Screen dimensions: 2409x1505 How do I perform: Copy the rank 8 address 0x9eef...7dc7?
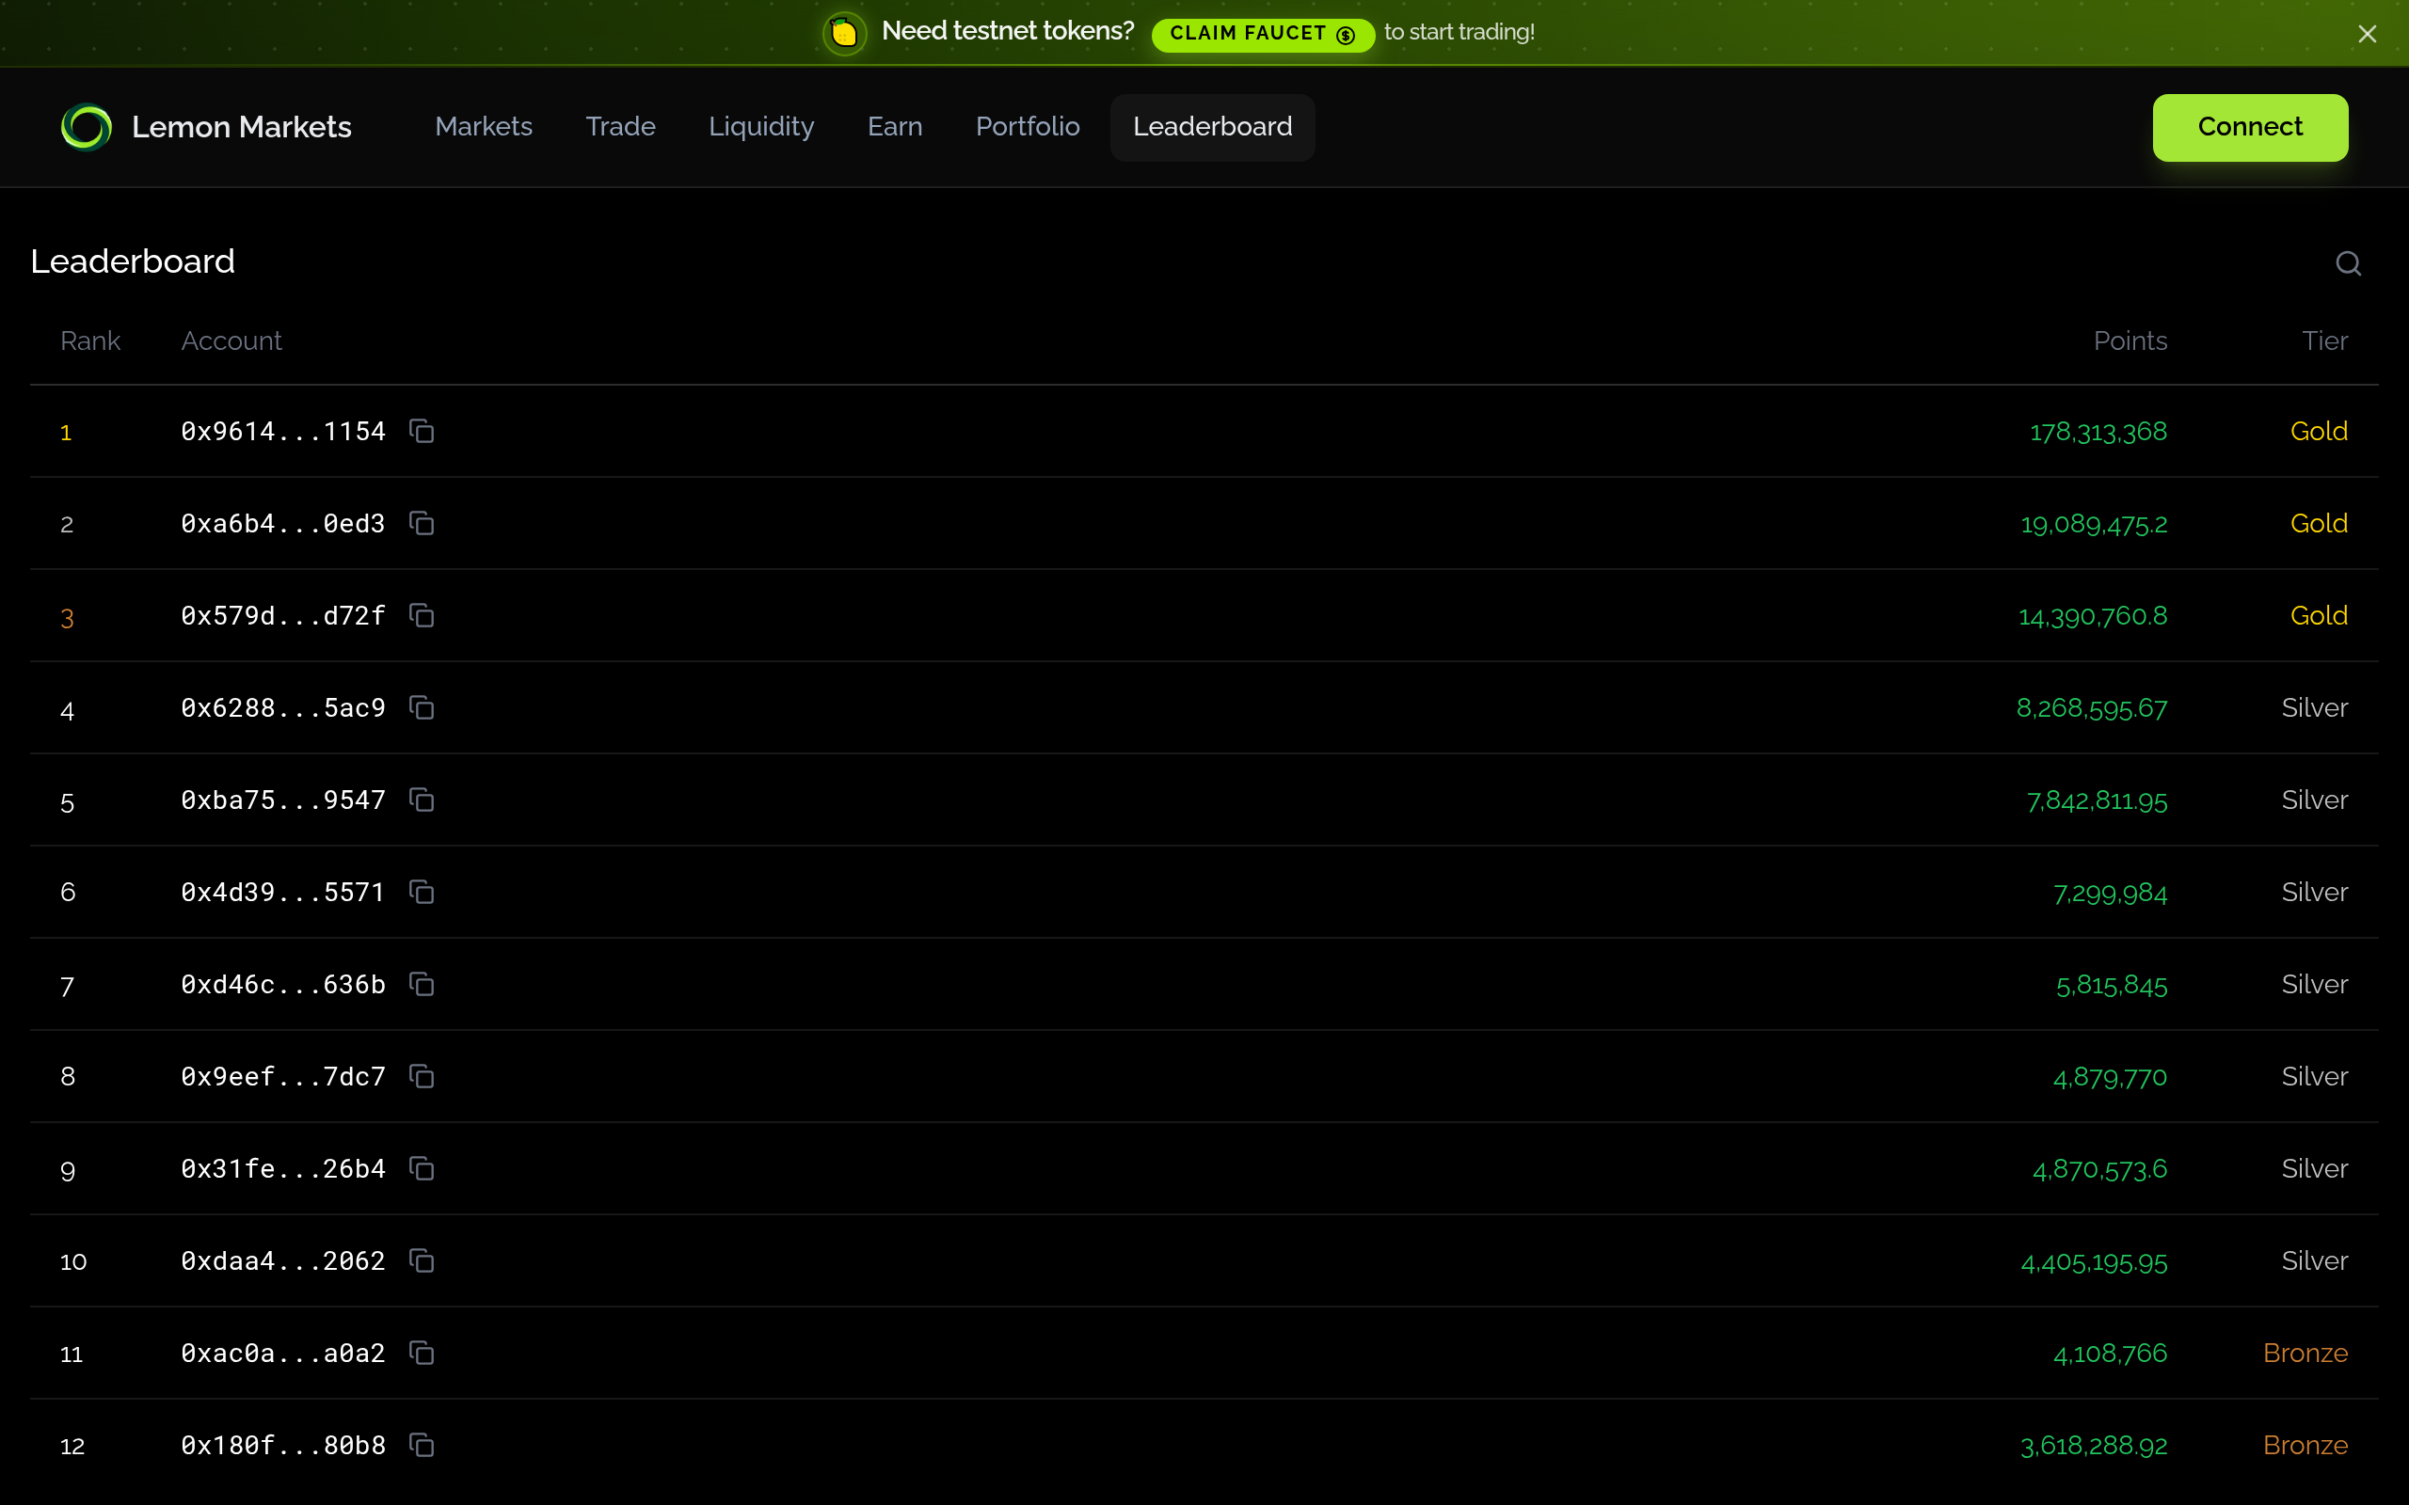click(423, 1076)
